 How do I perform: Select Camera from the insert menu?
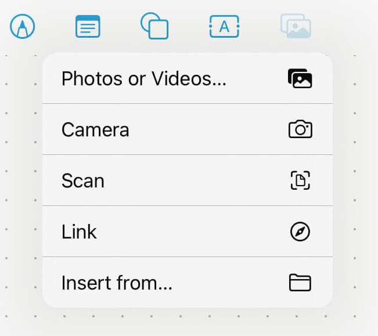(x=188, y=129)
